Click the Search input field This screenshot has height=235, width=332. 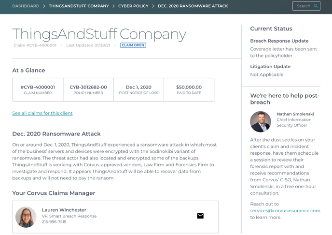pyautogui.click(x=306, y=6)
